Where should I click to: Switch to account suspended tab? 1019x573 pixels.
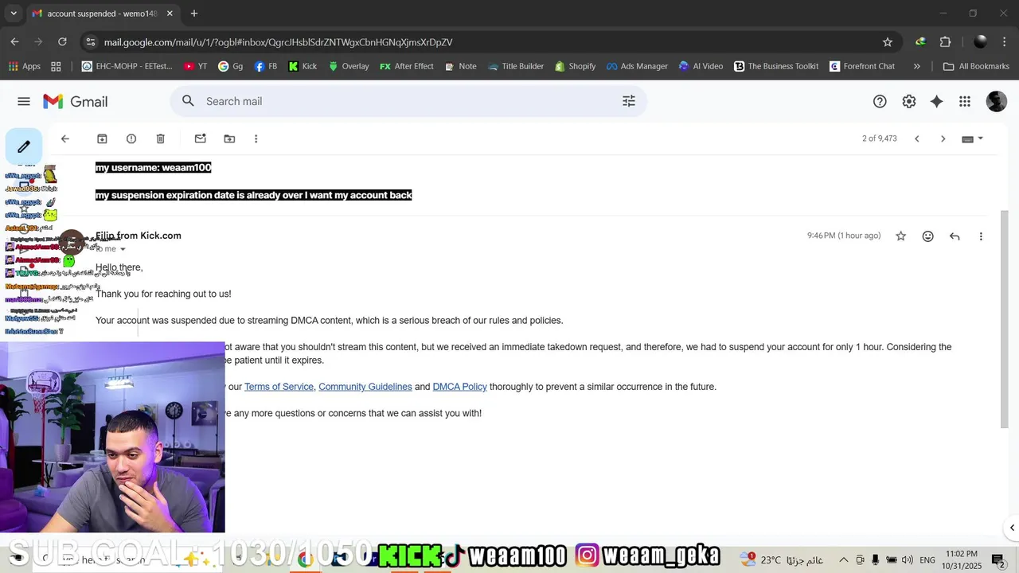pos(102,14)
